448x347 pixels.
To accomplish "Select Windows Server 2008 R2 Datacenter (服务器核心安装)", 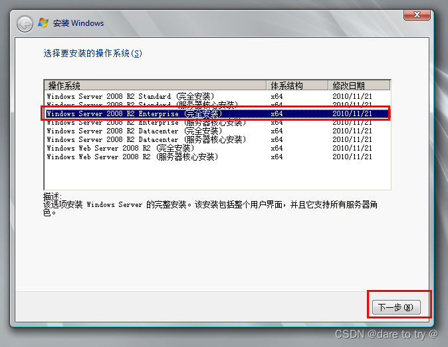I will point(217,139).
